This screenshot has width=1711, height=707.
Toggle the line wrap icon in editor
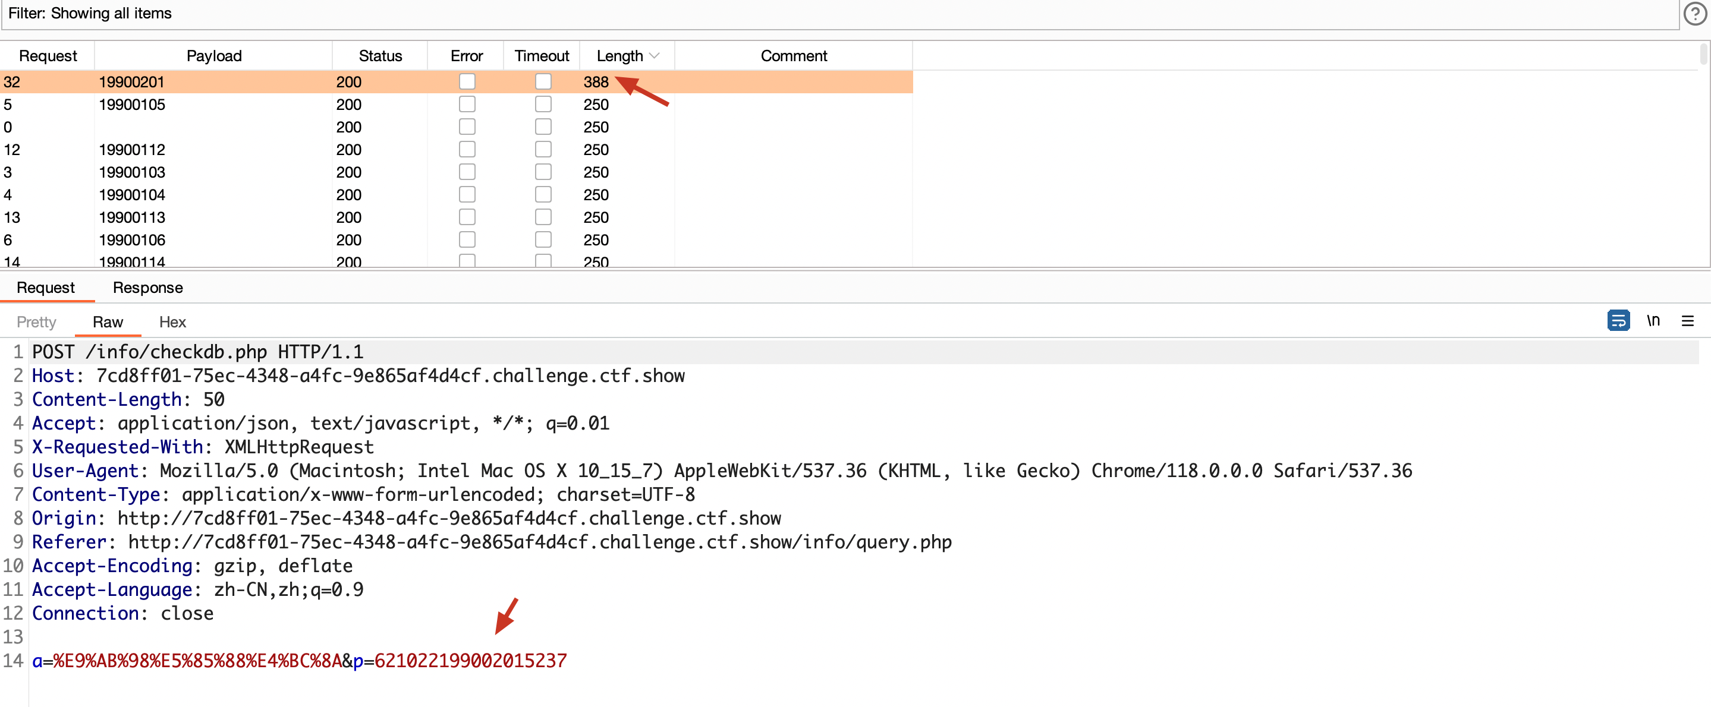coord(1618,321)
